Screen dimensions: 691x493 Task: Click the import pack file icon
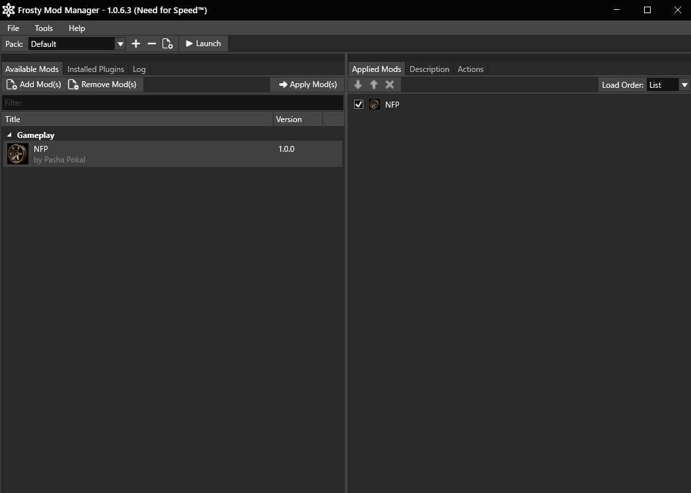pyautogui.click(x=167, y=44)
